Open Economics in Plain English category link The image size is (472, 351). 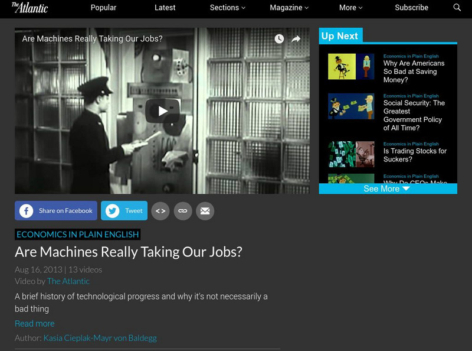pyautogui.click(x=78, y=235)
